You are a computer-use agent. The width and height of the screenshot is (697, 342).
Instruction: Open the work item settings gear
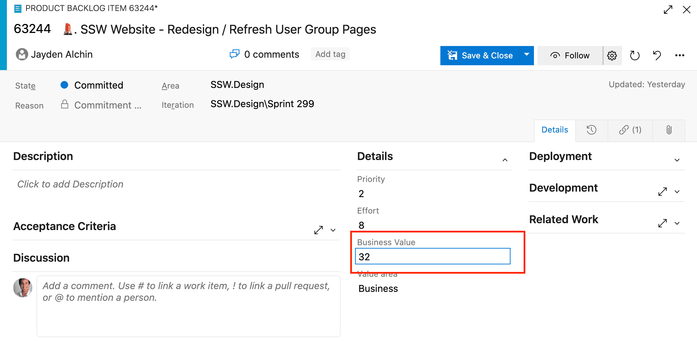point(612,56)
